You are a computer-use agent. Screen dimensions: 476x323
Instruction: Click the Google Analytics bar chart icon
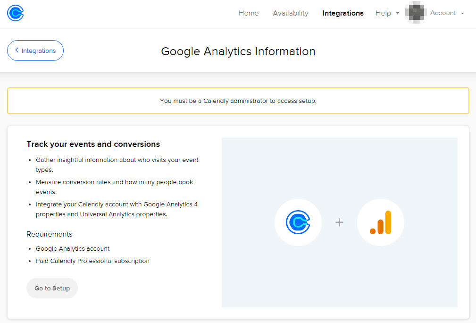(x=380, y=222)
